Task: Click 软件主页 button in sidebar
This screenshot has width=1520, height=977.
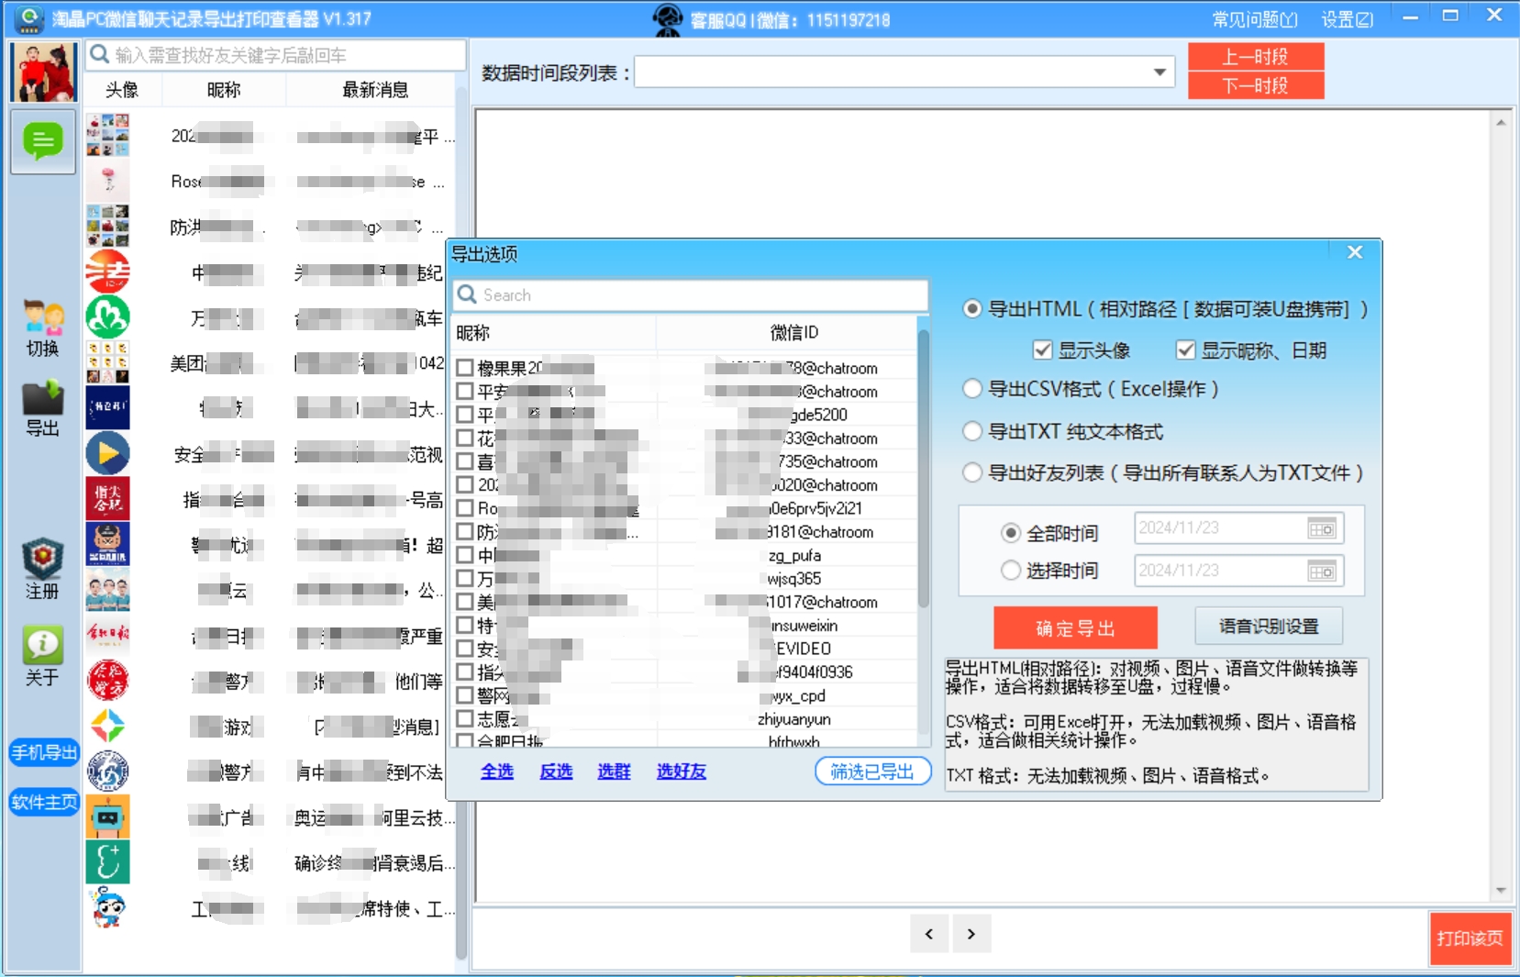Action: (44, 802)
